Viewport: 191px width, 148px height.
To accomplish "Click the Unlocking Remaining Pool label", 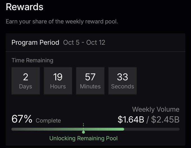I will [83, 138].
